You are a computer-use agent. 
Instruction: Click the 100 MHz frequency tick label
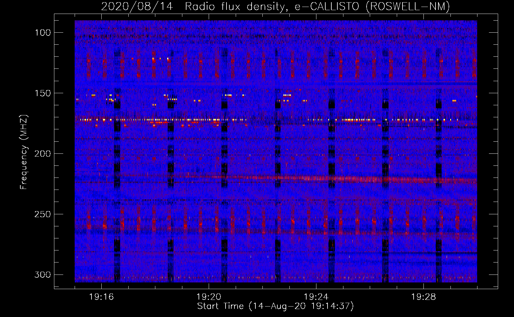42,33
